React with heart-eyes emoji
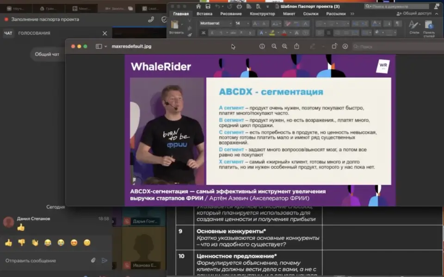 74,243
